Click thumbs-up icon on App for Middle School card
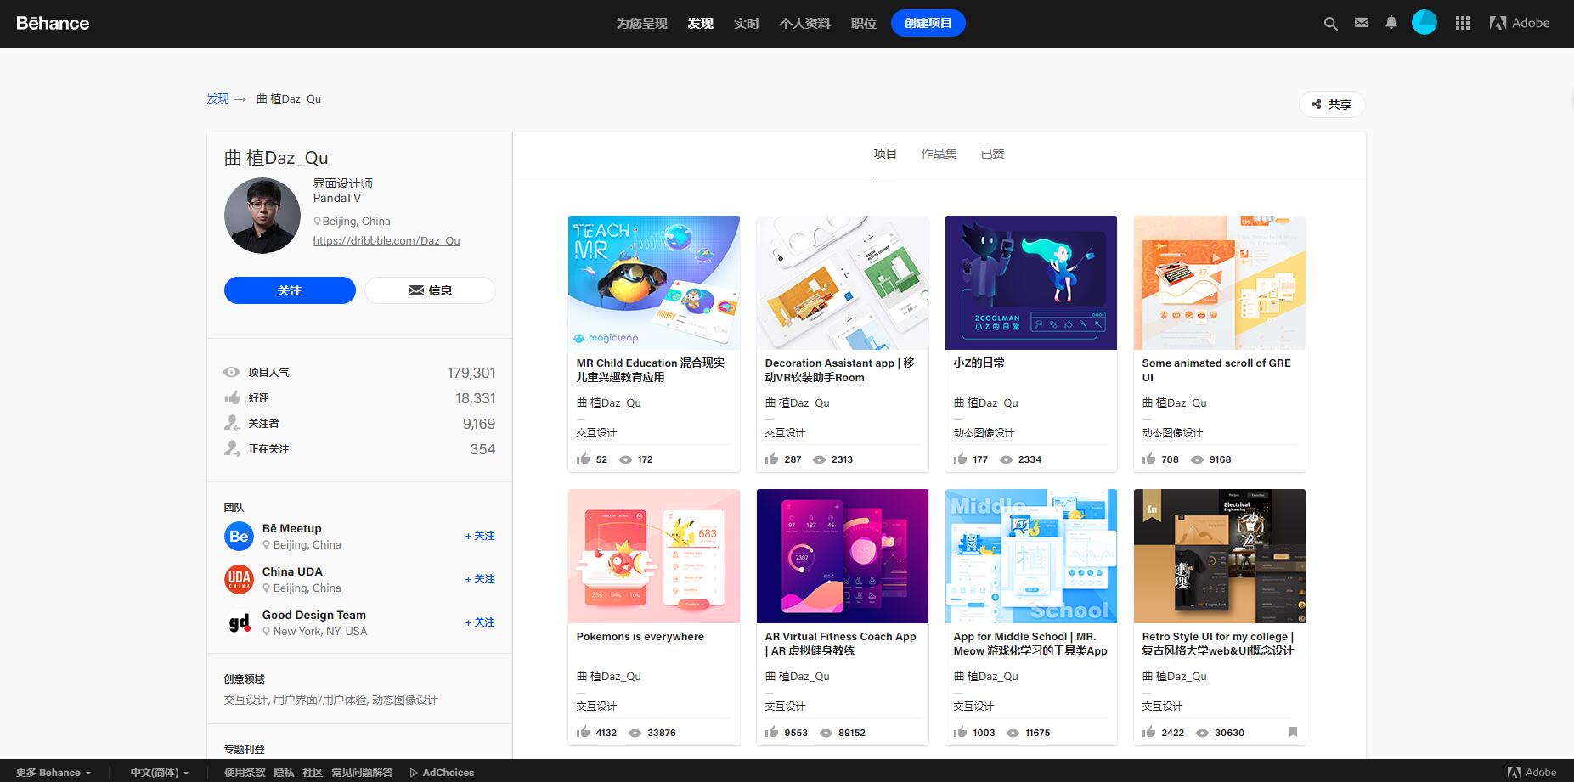Viewport: 1574px width, 782px height. [x=960, y=732]
